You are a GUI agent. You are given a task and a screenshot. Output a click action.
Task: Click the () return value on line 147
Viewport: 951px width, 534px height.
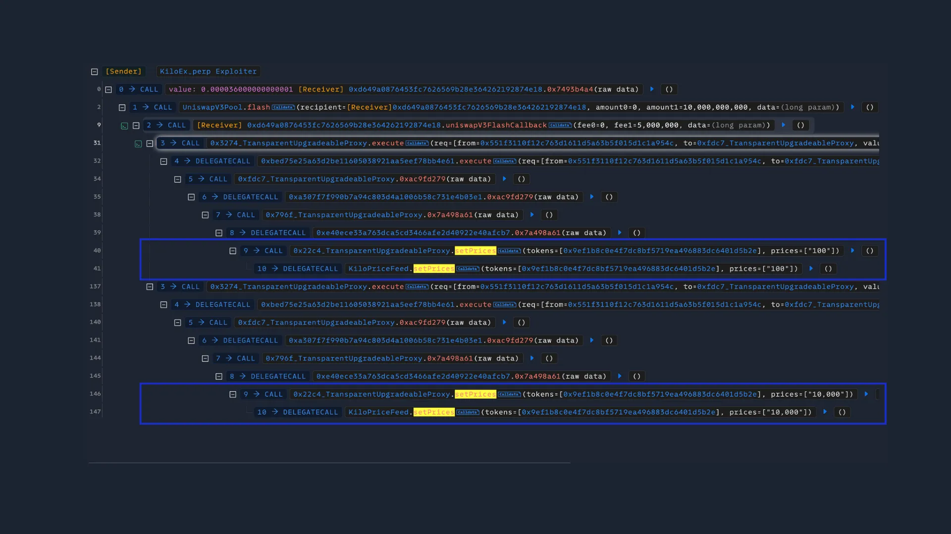tap(842, 412)
